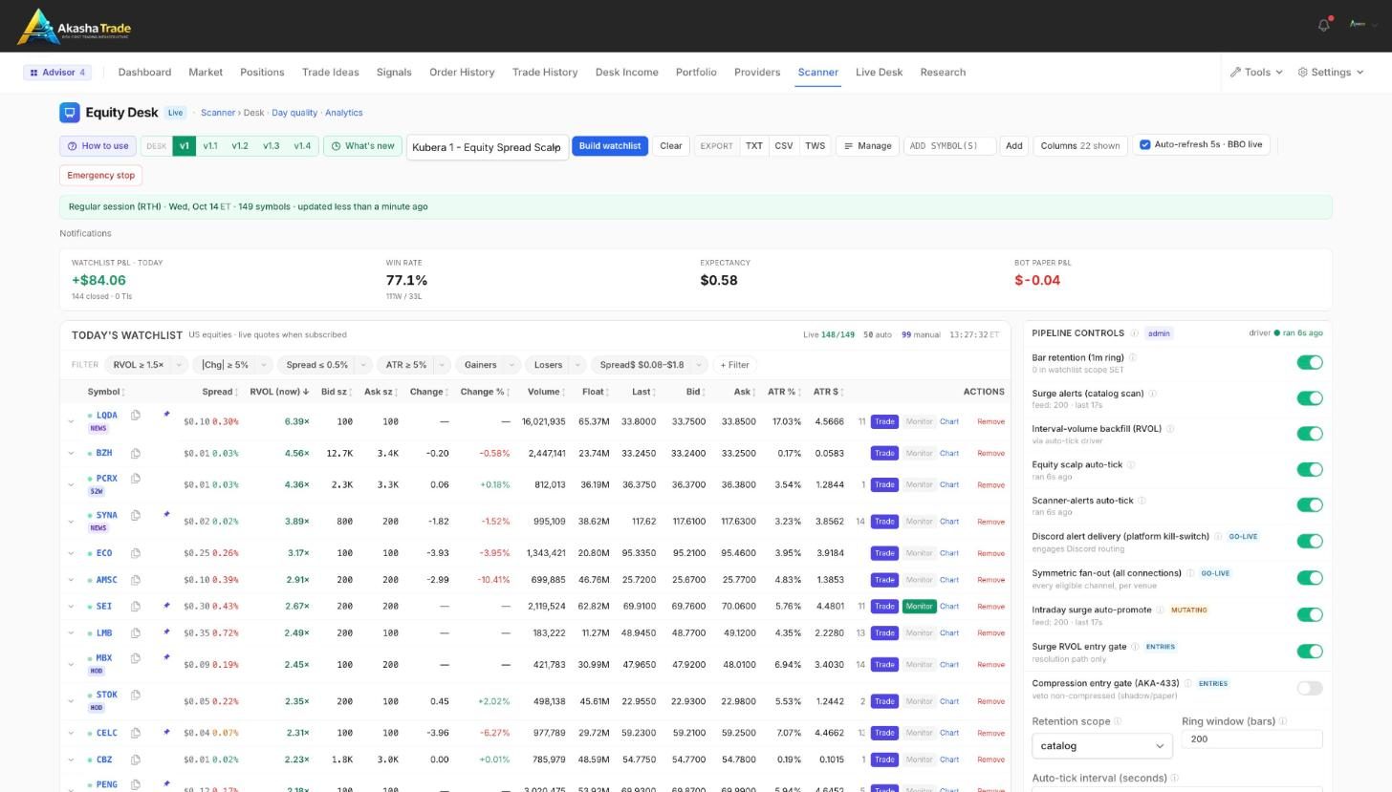1392x792 pixels.
Task: Open the Settings dropdown menu
Action: pyautogui.click(x=1331, y=73)
